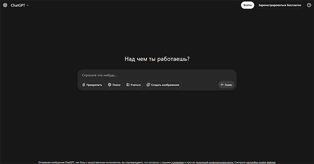The height and width of the screenshot is (164, 314).
Task: Click the paperclip icon for Прикрепить
Action: coord(84,85)
